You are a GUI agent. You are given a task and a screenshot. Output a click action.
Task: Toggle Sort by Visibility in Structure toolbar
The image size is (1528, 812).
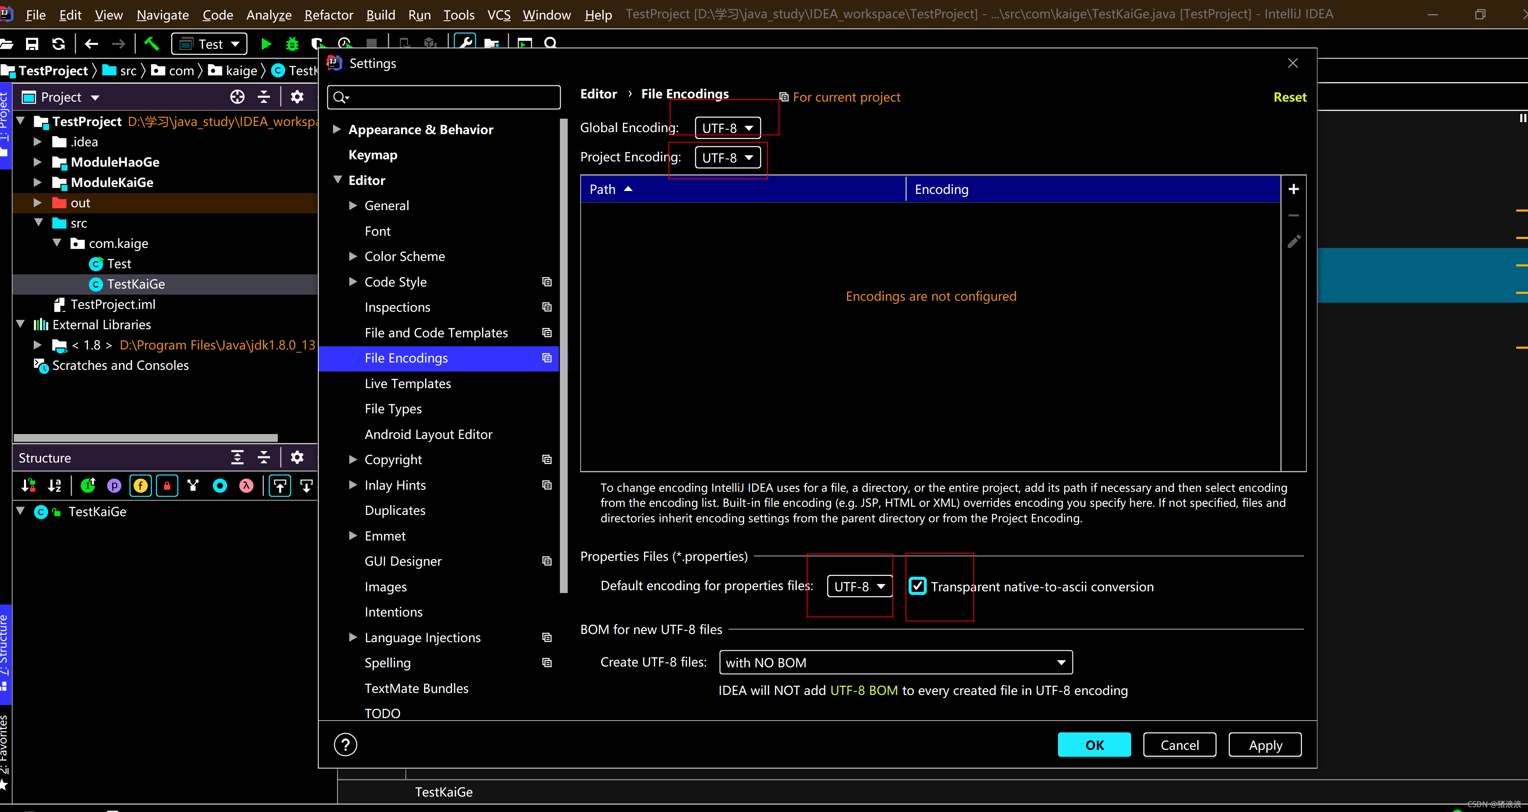28,486
